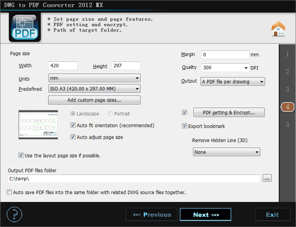This screenshot has width=296, height=227.
Task: Click the page layout preview thumbnail
Action: click(38, 125)
